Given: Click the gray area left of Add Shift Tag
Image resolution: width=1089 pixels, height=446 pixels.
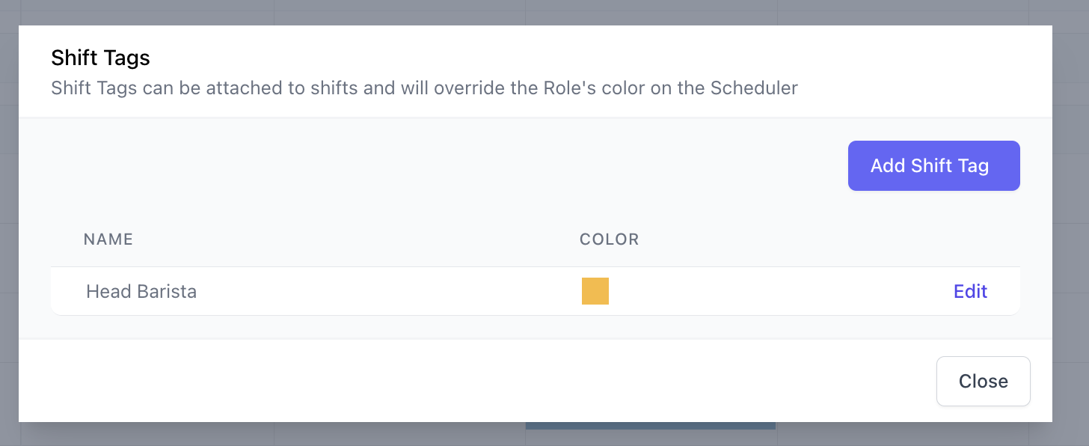Looking at the screenshot, I should pyautogui.click(x=449, y=165).
